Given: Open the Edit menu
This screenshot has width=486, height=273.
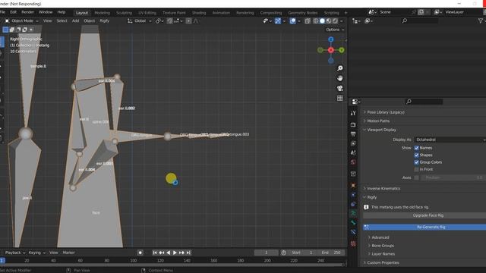Looking at the screenshot, I should 14,12.
